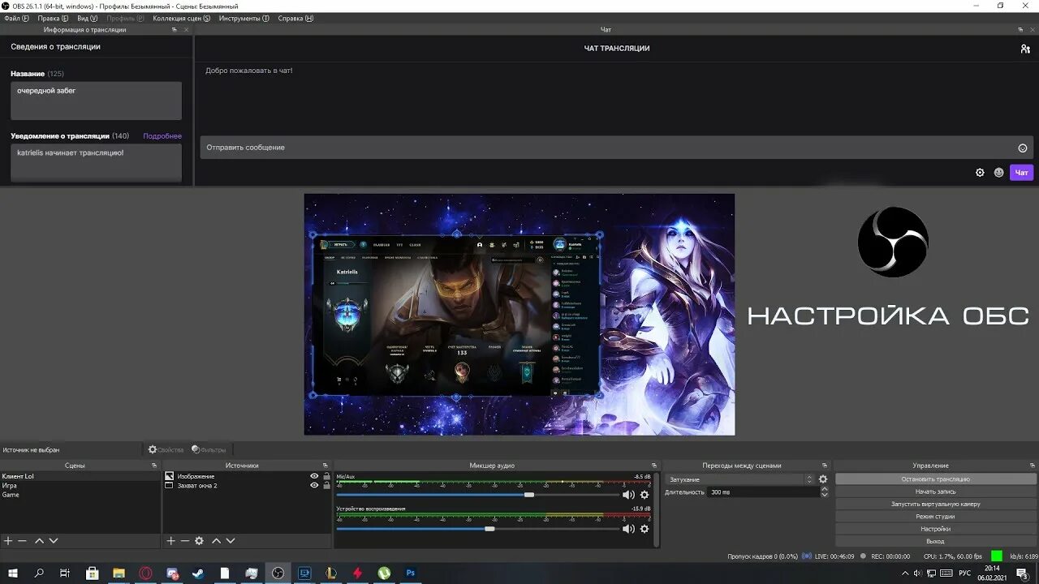The height and width of the screenshot is (584, 1039).
Task: Increase transition duration with up arrow
Action: pos(825,489)
